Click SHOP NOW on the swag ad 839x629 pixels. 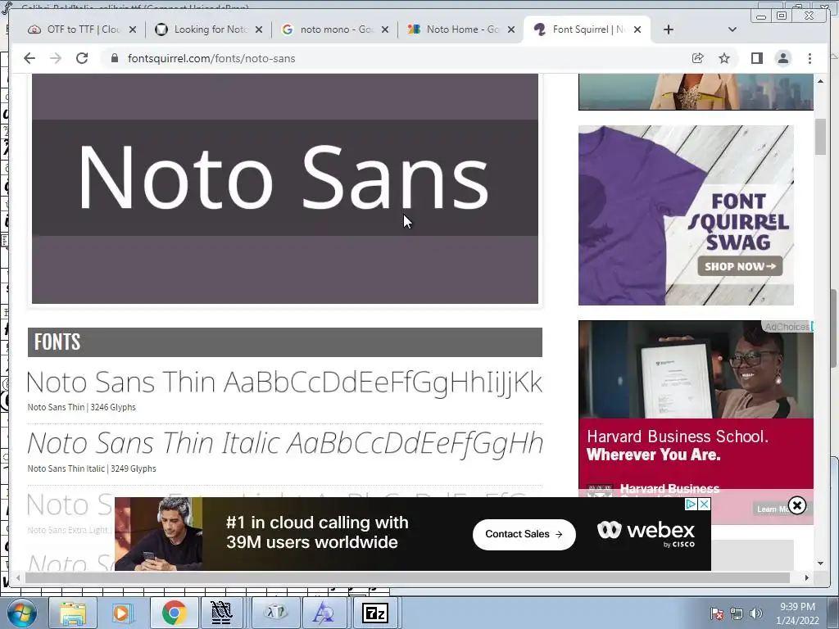(x=740, y=266)
